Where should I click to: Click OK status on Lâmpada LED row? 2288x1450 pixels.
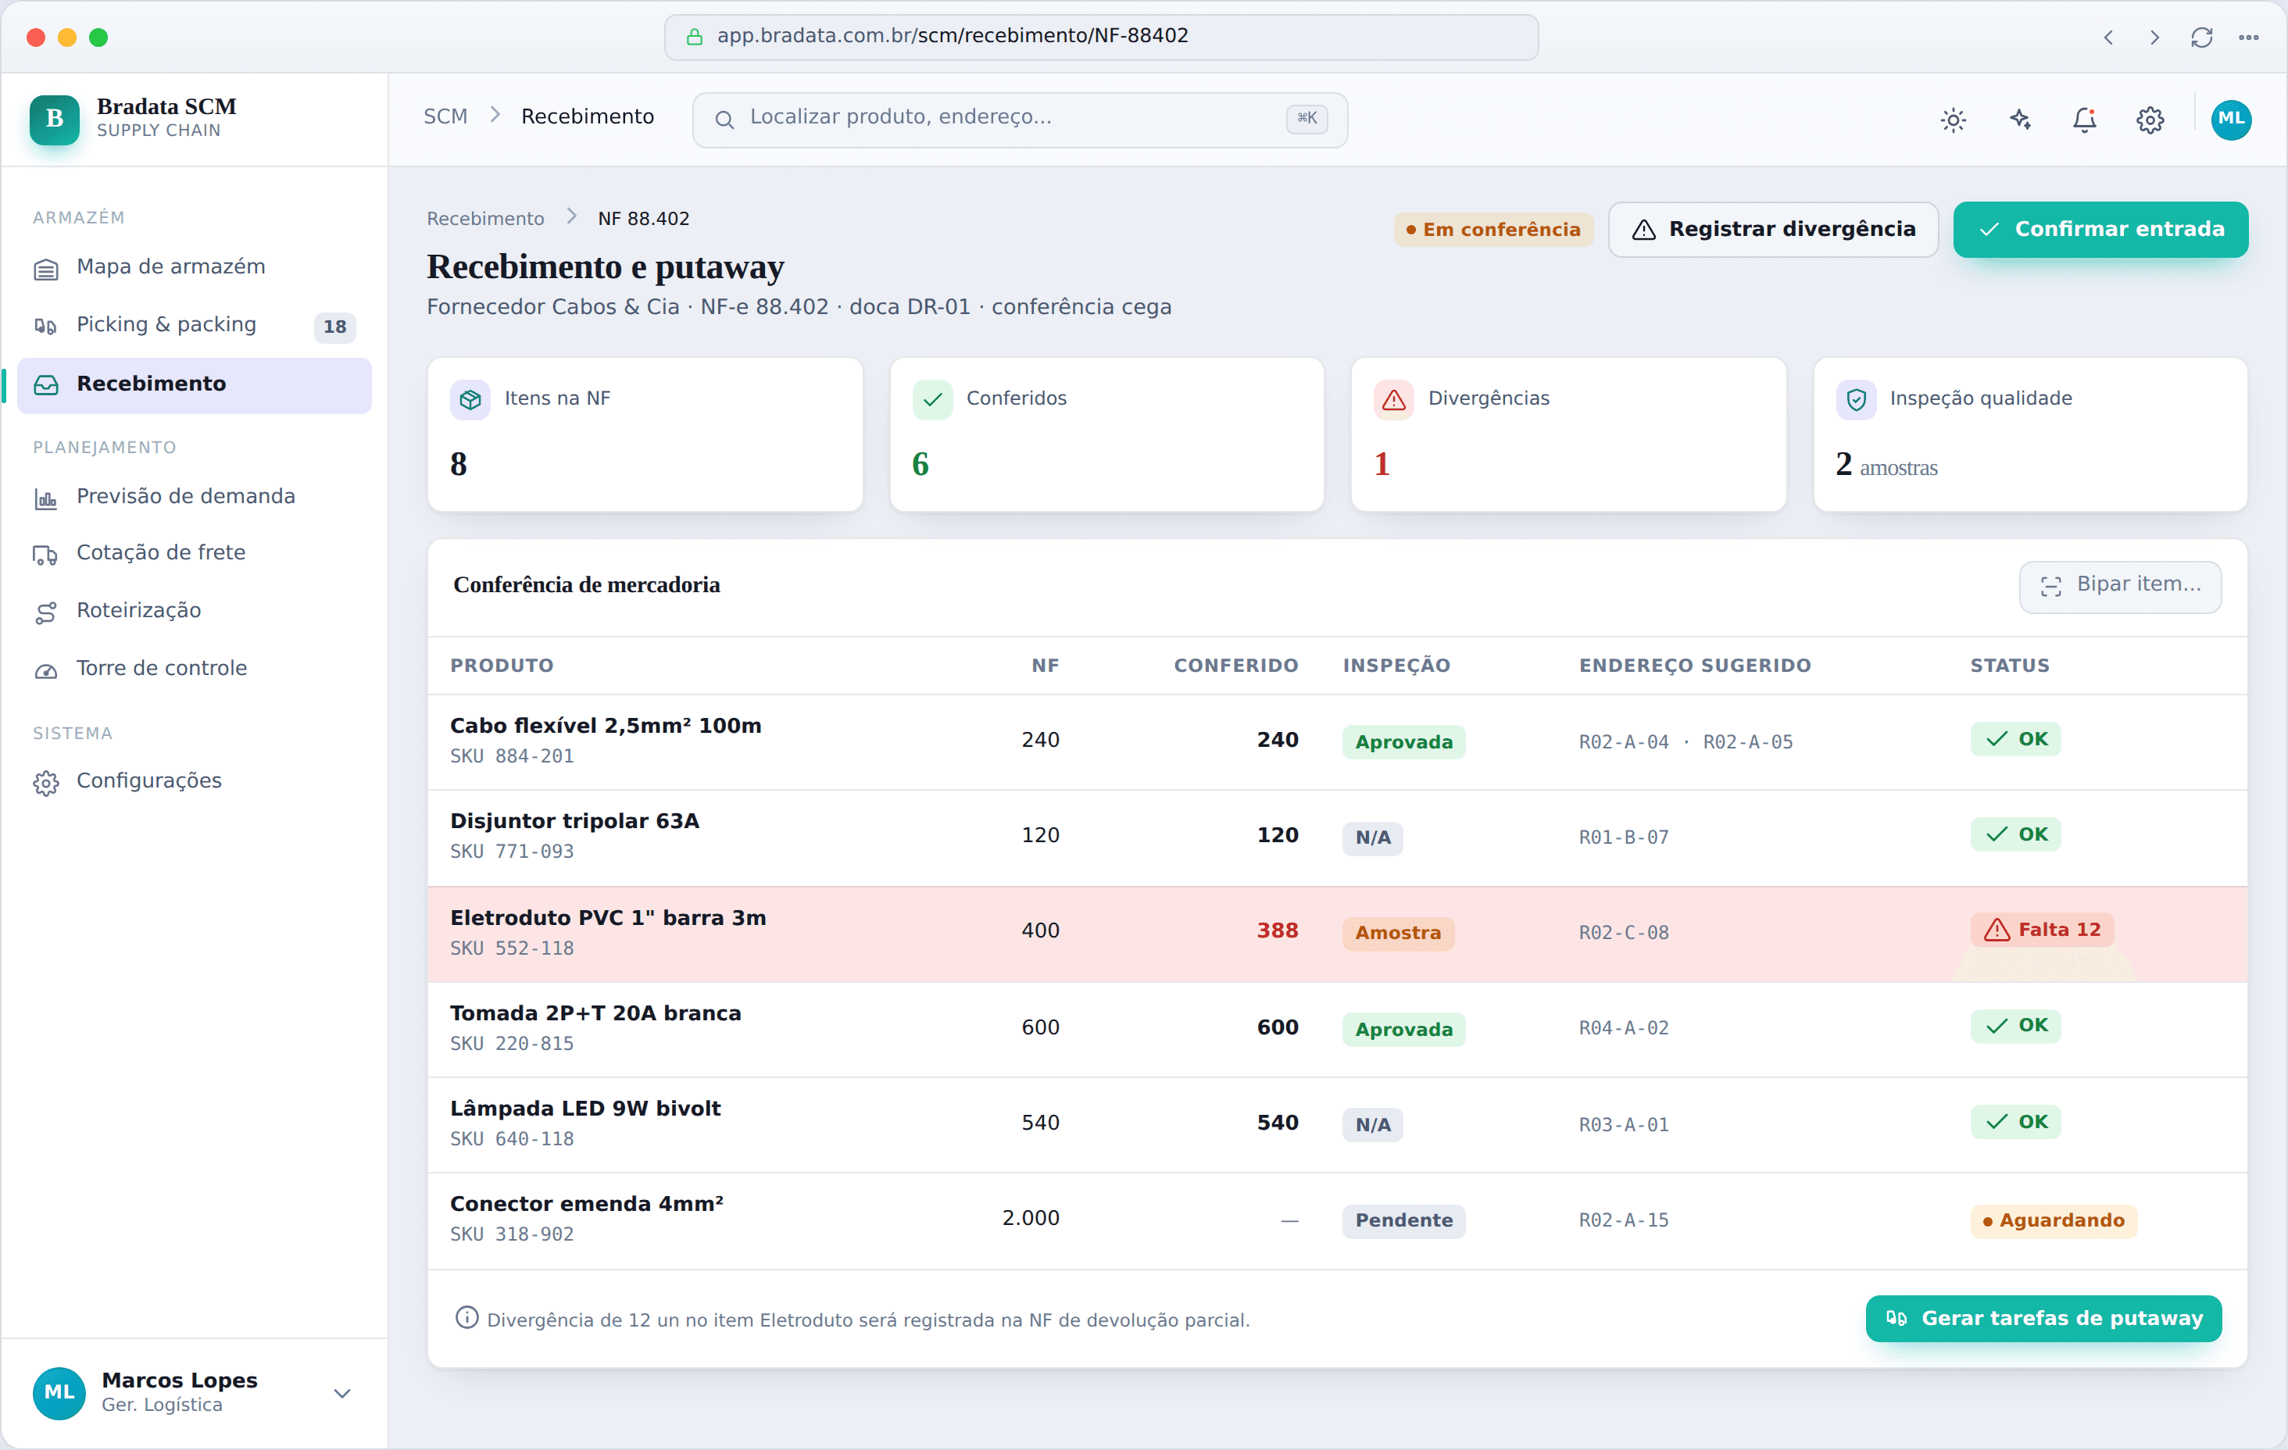pyautogui.click(x=2015, y=1122)
